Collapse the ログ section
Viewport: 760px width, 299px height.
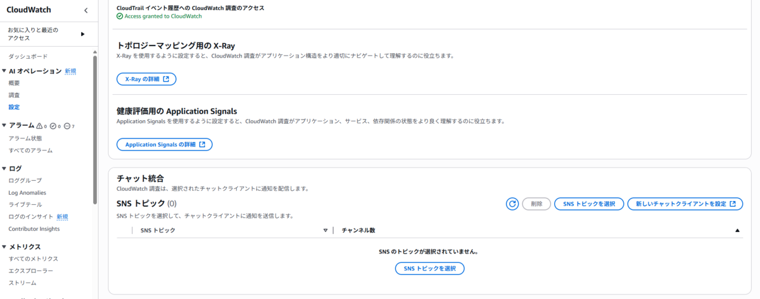pyautogui.click(x=4, y=168)
